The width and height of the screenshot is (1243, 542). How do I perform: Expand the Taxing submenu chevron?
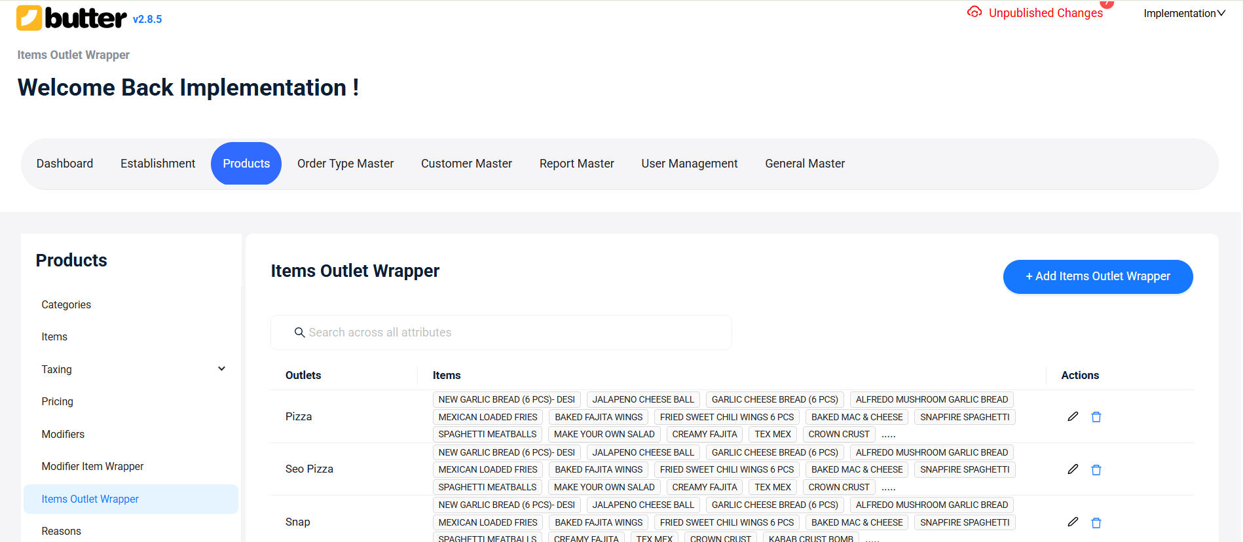221,369
